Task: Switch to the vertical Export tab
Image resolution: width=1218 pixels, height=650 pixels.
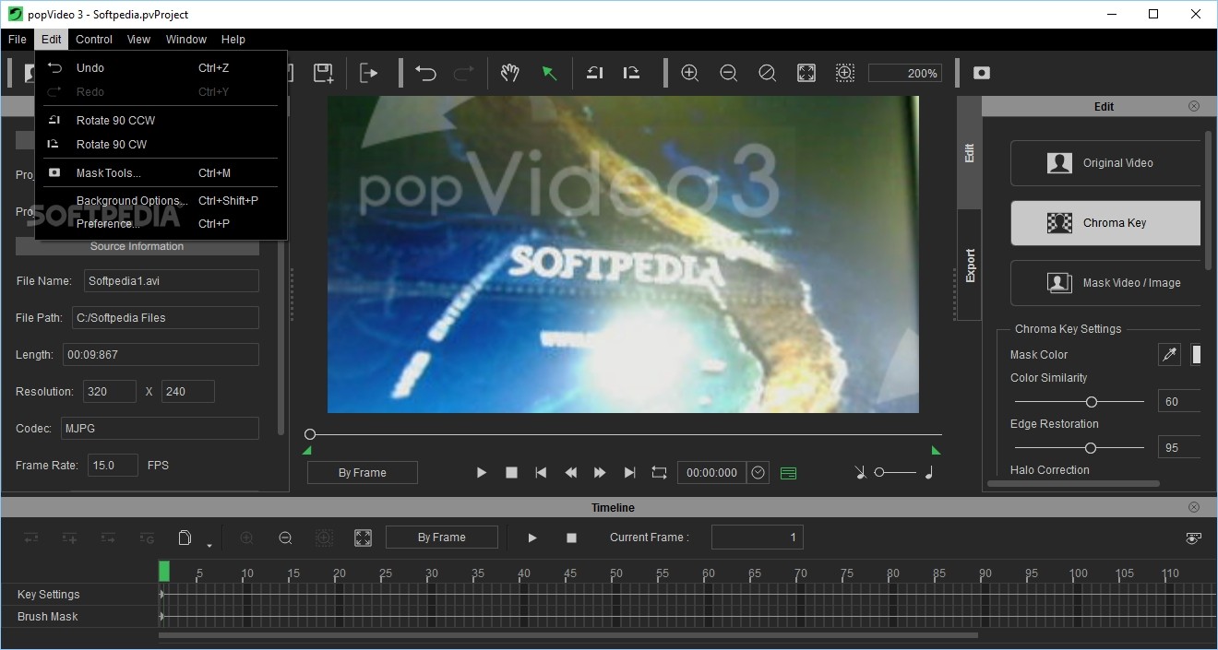Action: coord(969,266)
